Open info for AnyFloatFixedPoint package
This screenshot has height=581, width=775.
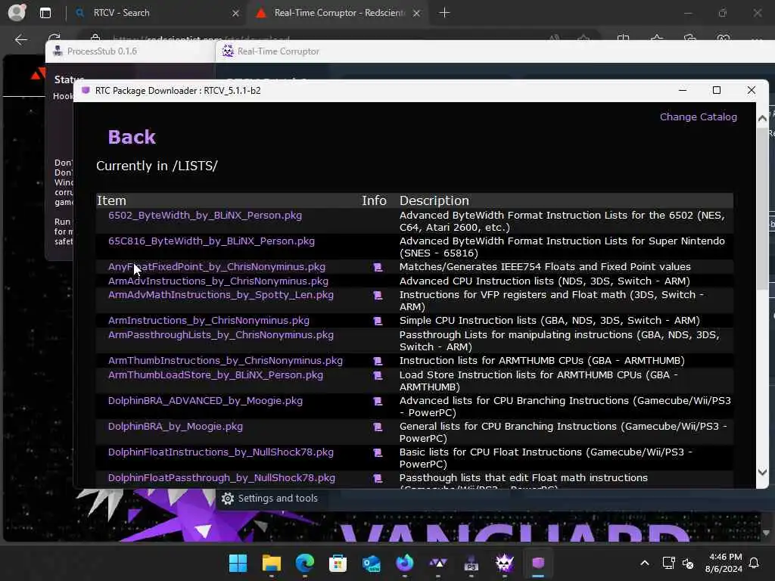pos(378,267)
